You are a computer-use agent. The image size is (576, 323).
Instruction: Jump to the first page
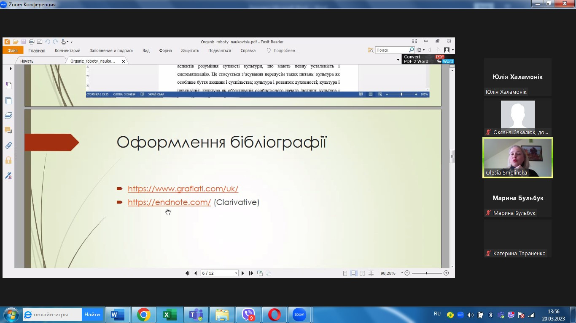pyautogui.click(x=187, y=273)
